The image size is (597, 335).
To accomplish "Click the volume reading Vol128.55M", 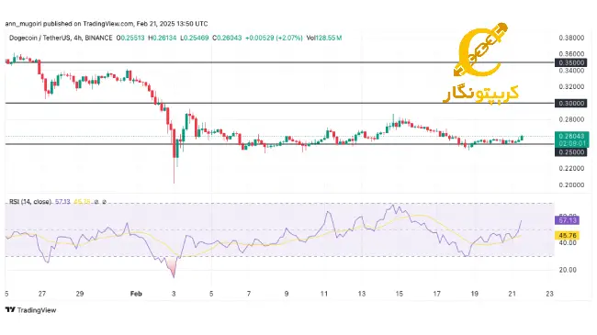I will click(324, 38).
